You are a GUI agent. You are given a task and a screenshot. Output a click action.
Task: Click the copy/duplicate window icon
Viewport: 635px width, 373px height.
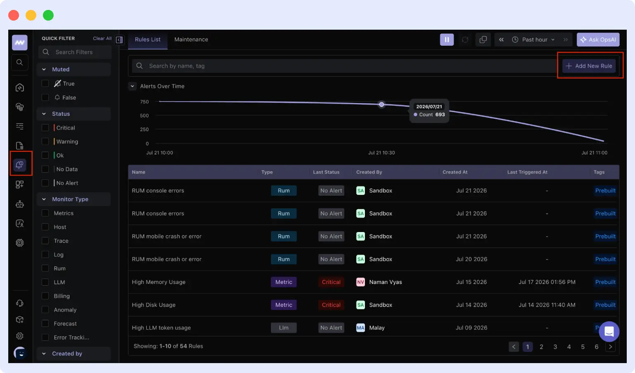click(483, 40)
